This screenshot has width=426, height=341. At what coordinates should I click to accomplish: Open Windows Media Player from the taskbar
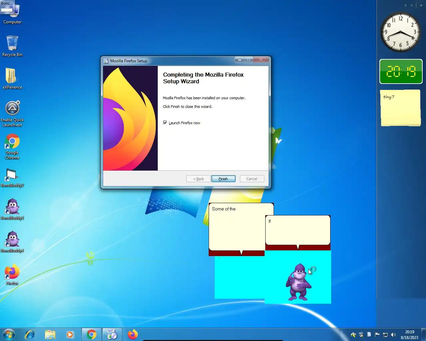point(70,334)
